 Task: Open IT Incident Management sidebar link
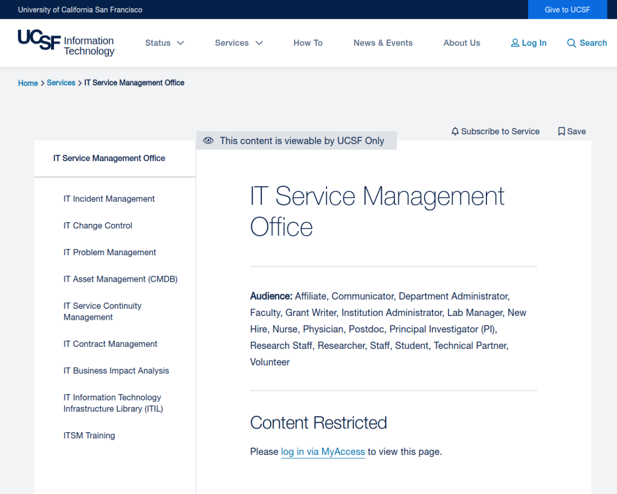pos(109,199)
